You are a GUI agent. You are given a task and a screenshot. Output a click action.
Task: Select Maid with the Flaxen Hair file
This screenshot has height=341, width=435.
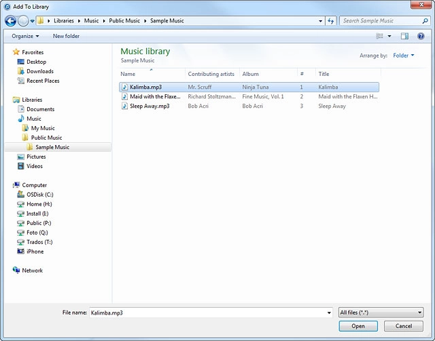(x=155, y=97)
